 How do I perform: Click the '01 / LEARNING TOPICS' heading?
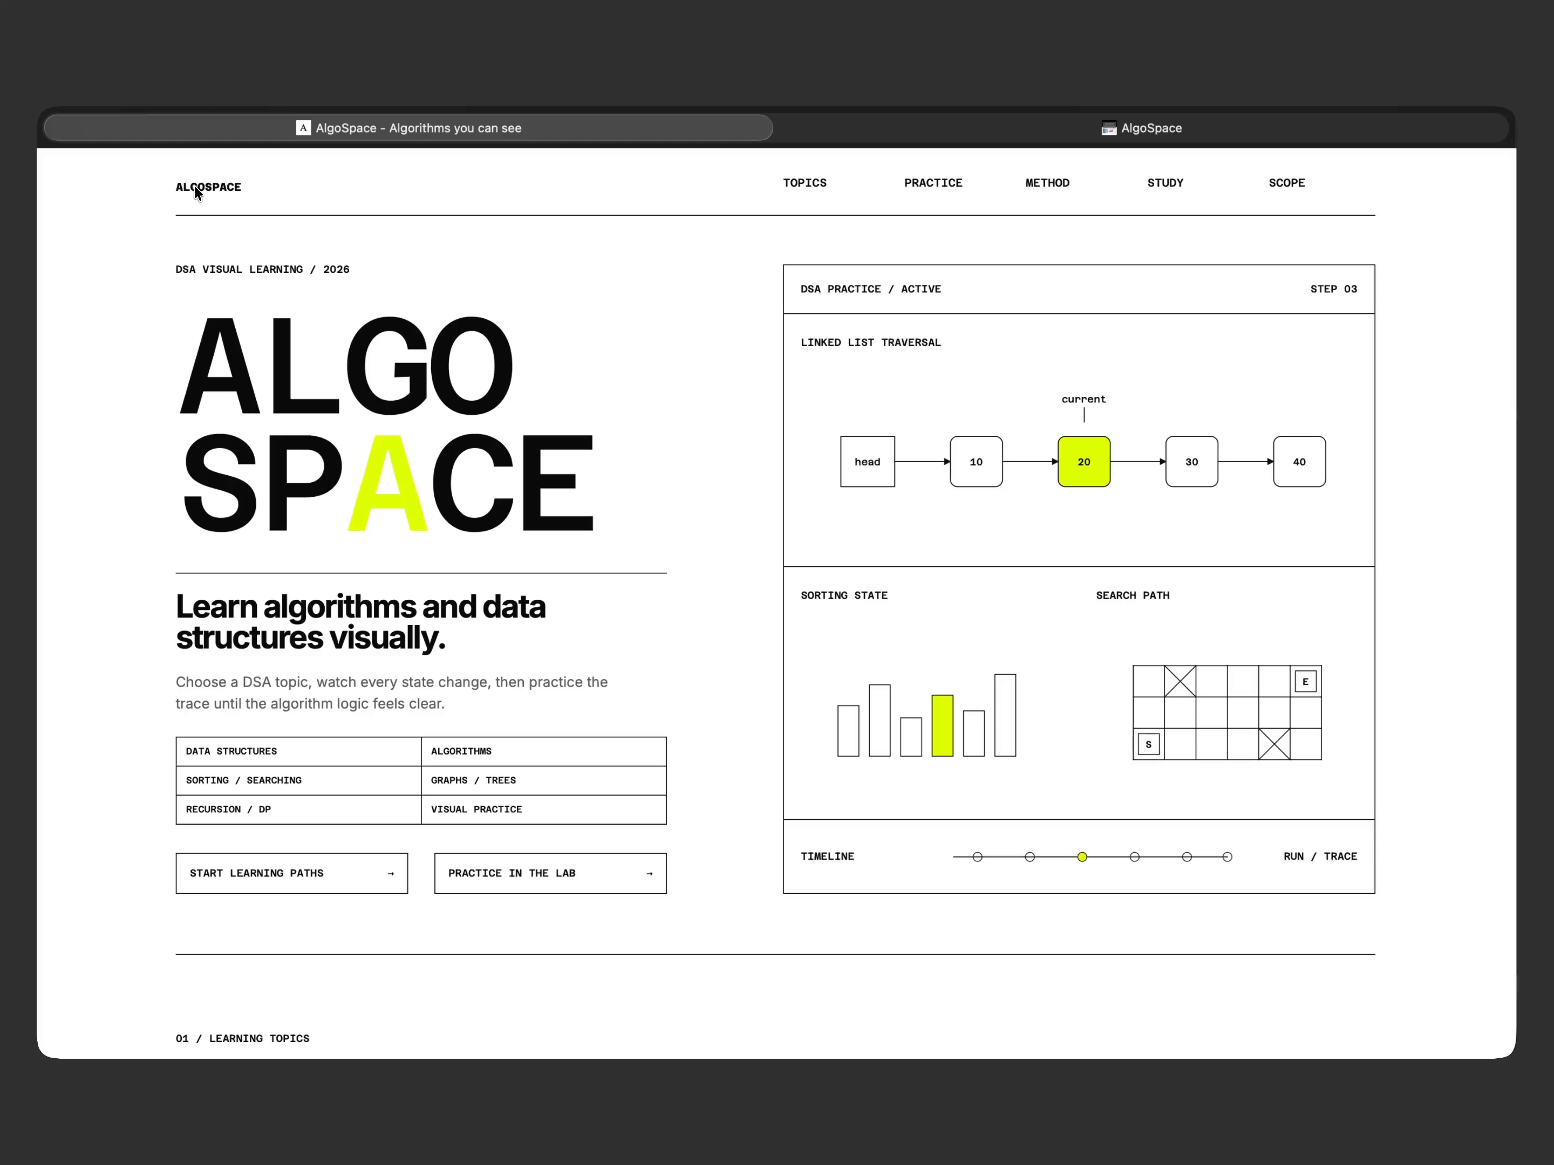[242, 1038]
